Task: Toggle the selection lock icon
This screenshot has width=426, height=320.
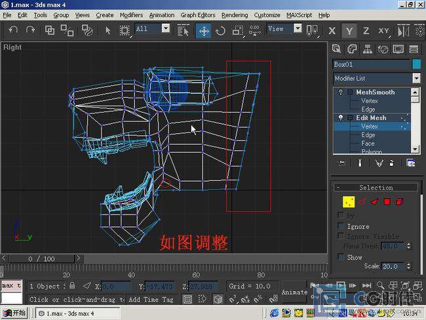Action: click(72, 285)
